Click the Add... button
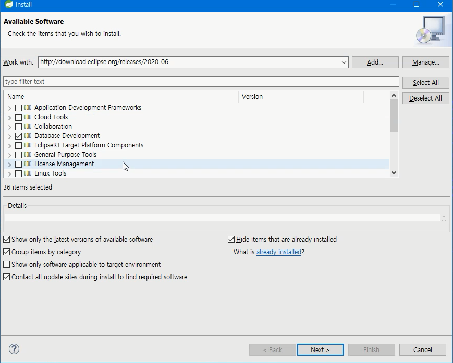 point(375,62)
